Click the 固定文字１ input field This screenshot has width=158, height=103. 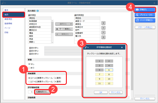pyautogui.click(x=63, y=48)
